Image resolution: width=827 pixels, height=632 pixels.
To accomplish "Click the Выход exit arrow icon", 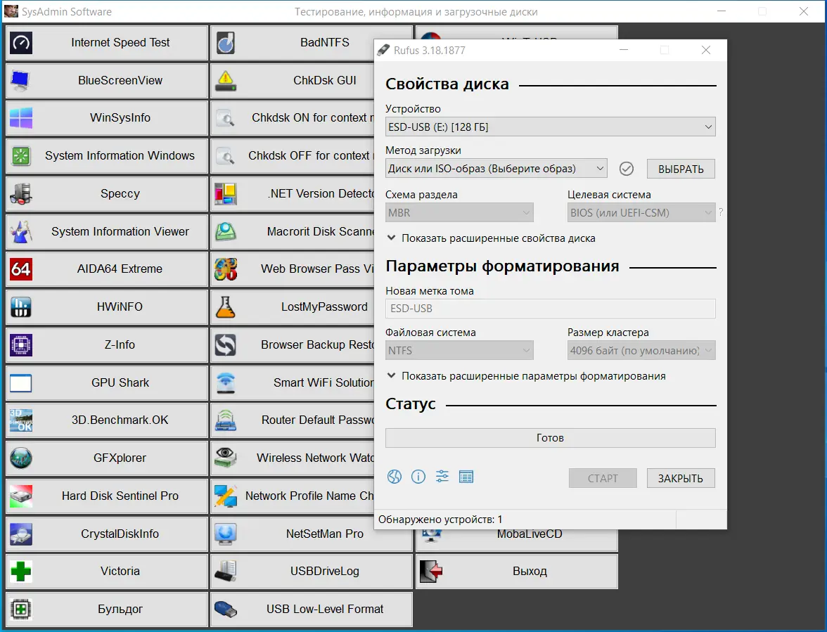I will [x=431, y=572].
